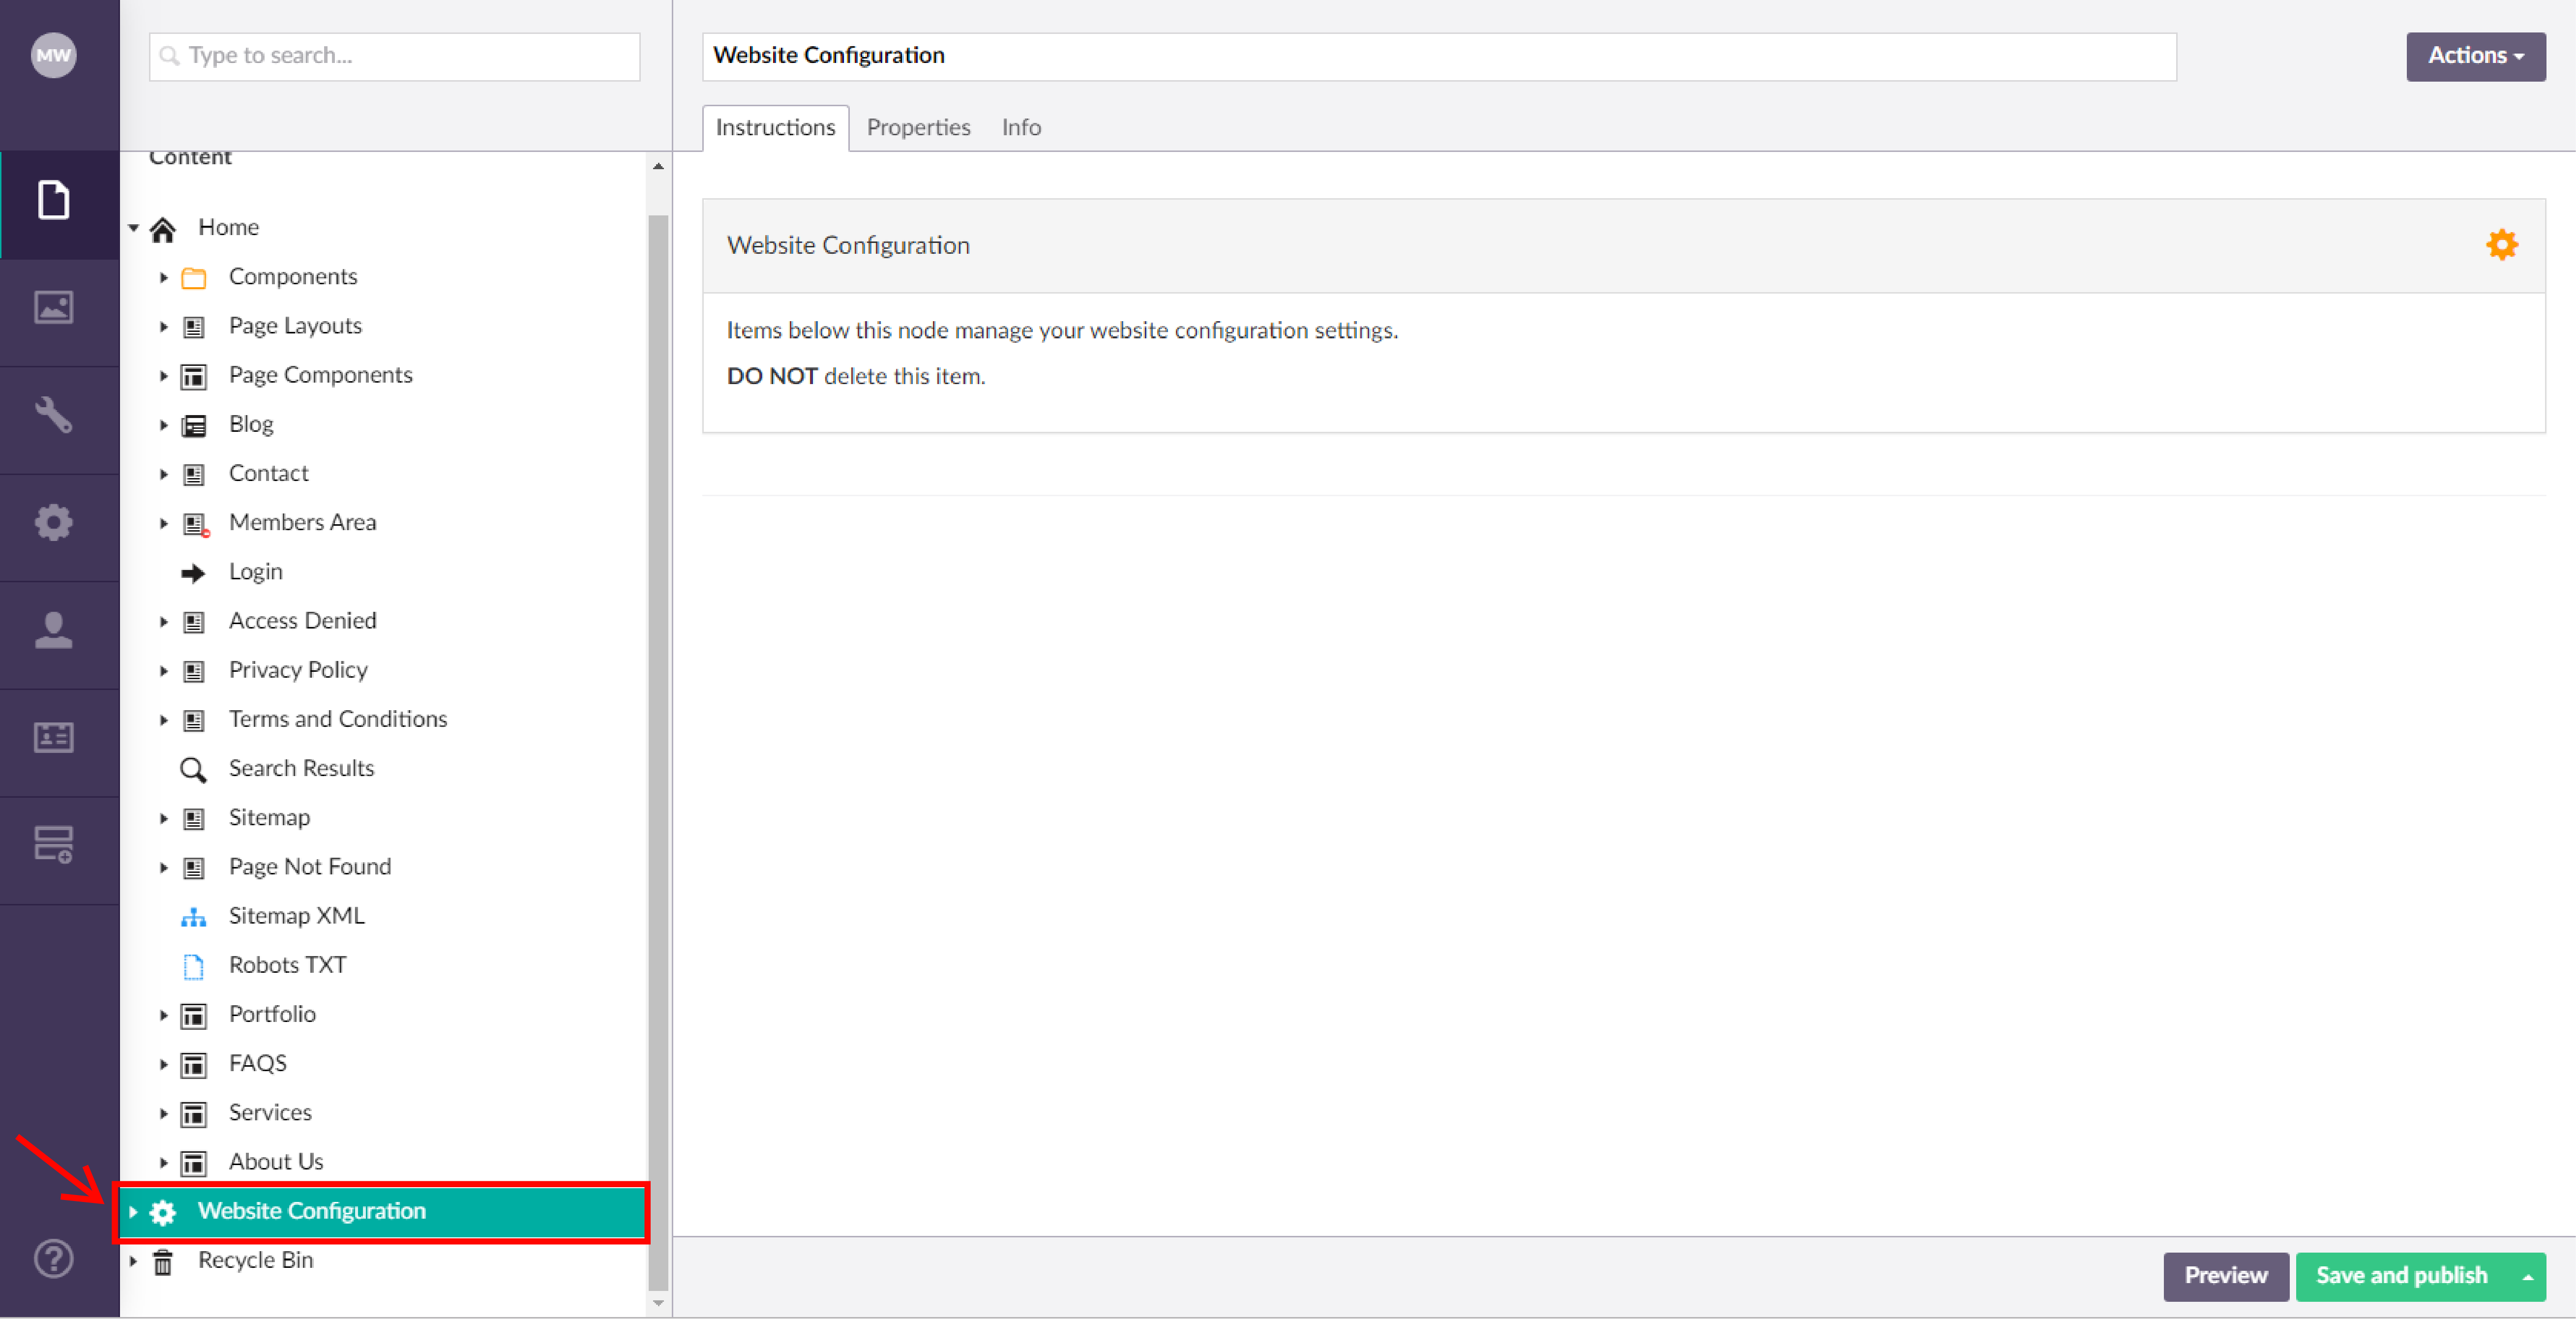Expand the Members Area node
The image size is (2576, 1319).
point(164,523)
